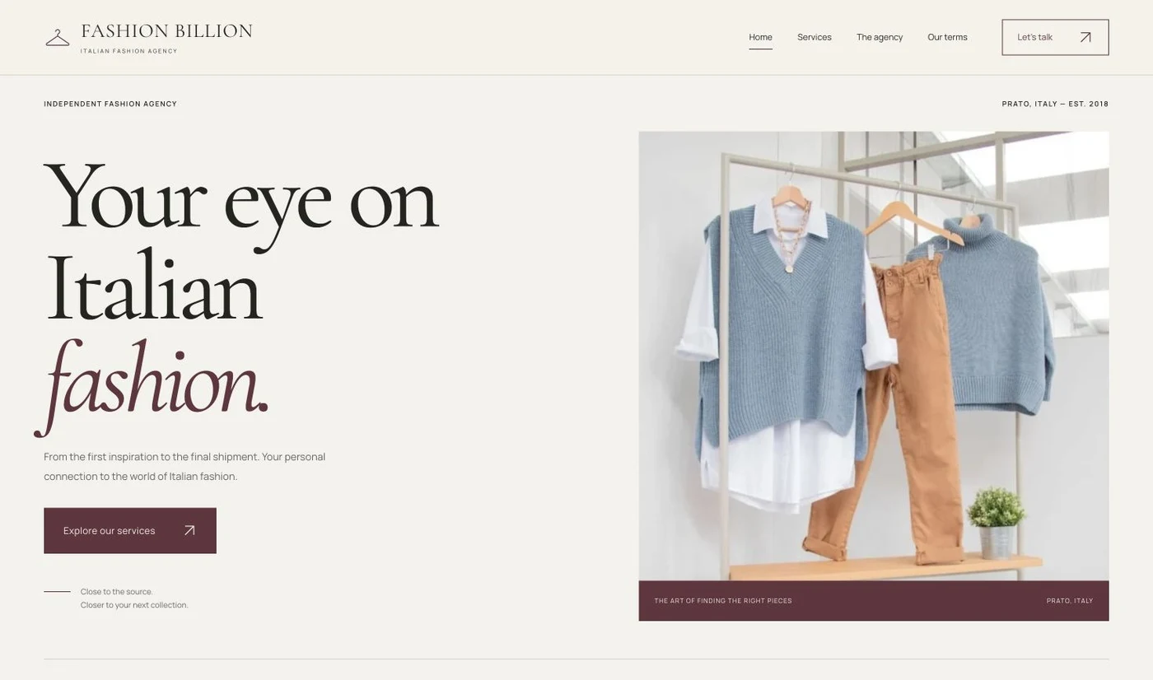Click the FASHION BILLION brand title

point(166,31)
